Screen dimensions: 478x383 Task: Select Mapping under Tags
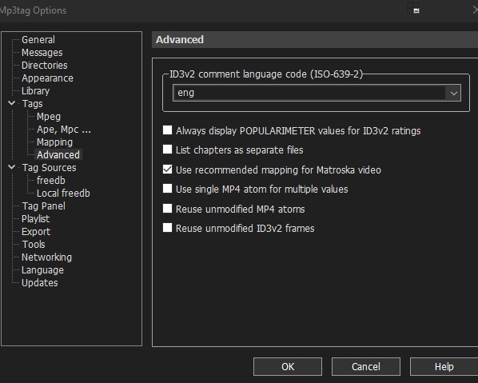click(x=54, y=142)
